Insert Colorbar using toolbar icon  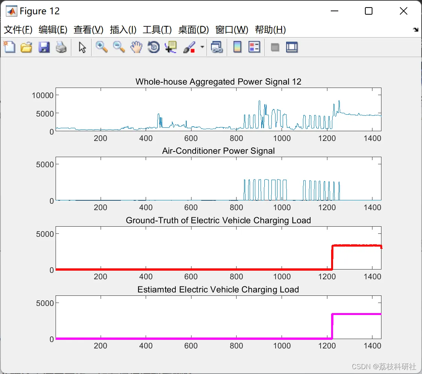coord(237,47)
